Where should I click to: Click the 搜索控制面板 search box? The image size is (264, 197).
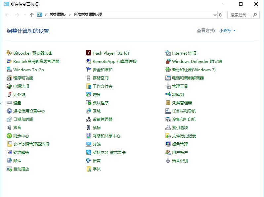243,15
